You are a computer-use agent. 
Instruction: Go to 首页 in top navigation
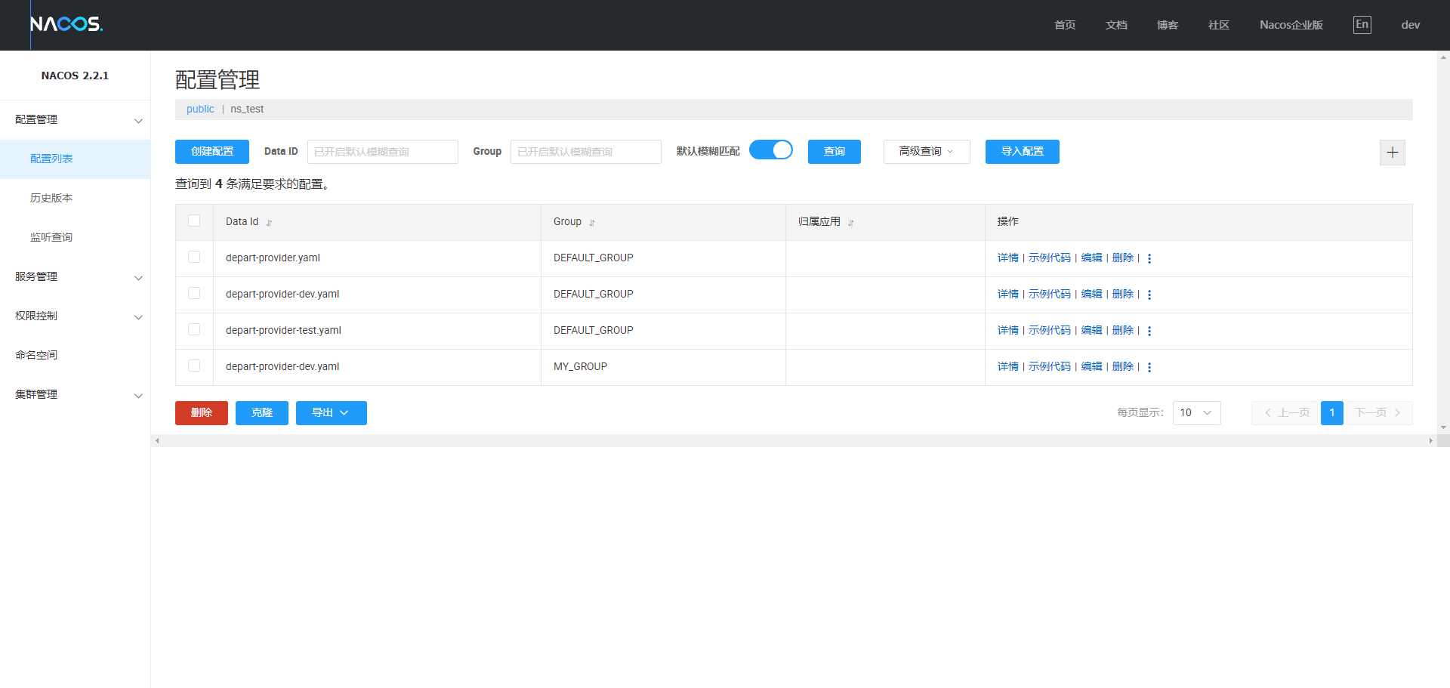point(1065,25)
